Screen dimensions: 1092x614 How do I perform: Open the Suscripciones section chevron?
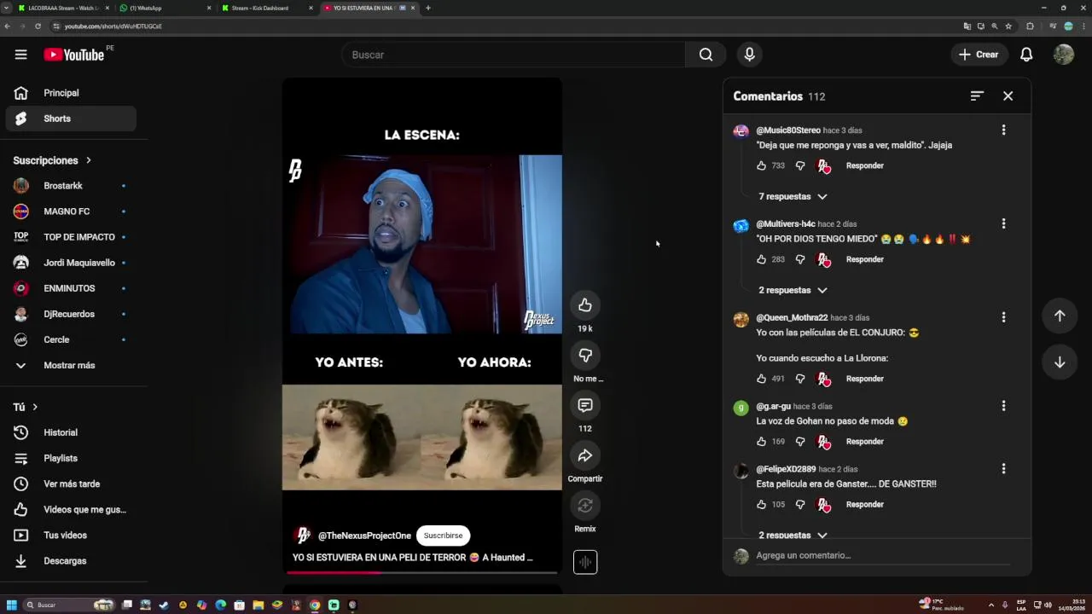88,160
